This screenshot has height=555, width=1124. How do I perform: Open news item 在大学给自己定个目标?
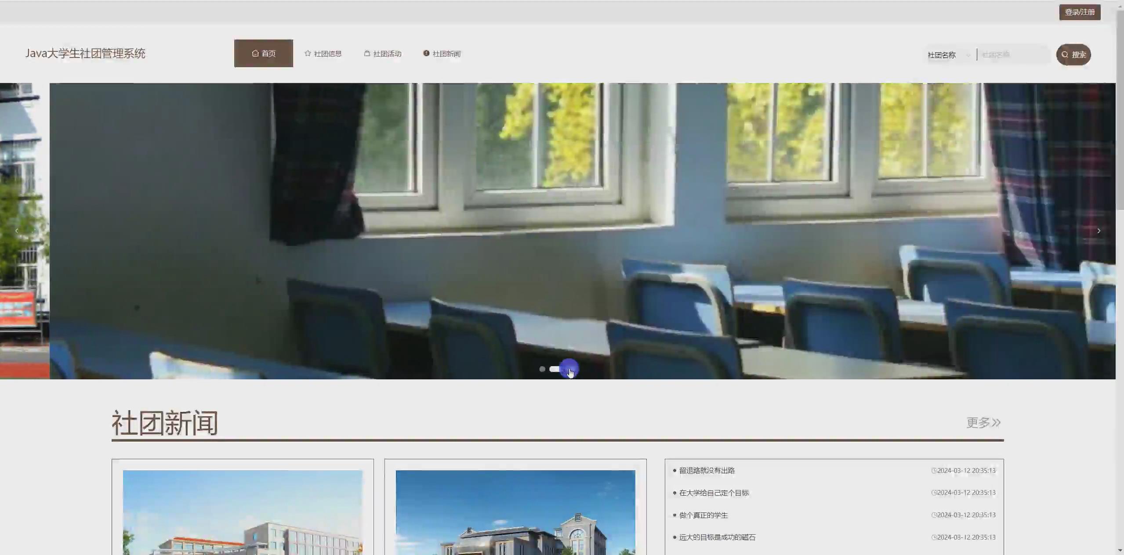(714, 493)
